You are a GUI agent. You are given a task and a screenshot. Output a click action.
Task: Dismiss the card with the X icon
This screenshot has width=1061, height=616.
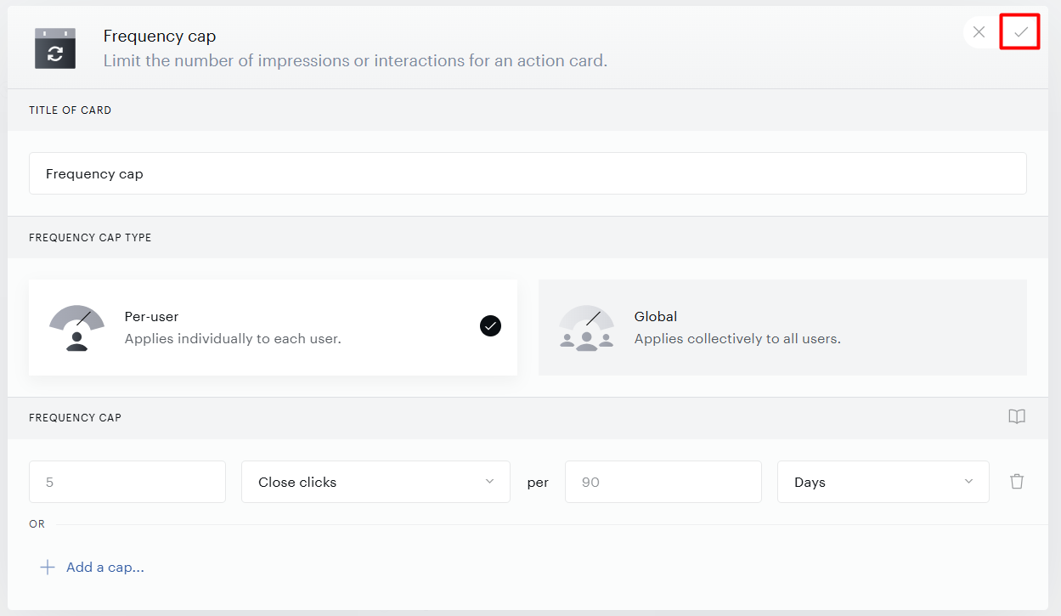click(x=979, y=32)
